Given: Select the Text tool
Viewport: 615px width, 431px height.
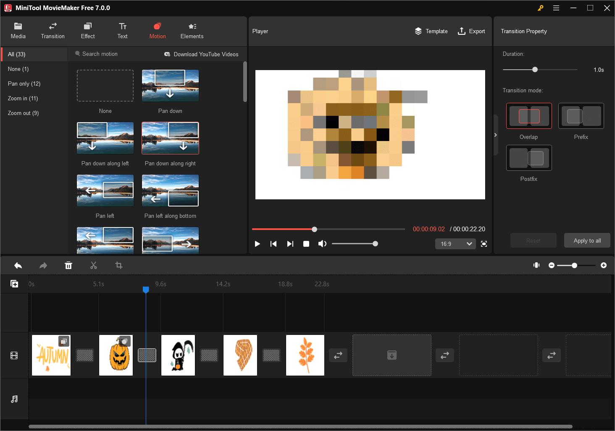Looking at the screenshot, I should 122,31.
